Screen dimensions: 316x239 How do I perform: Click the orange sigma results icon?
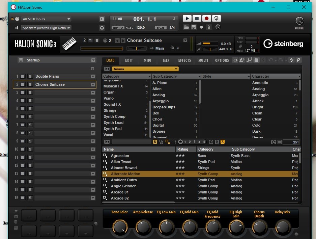[x=223, y=142]
